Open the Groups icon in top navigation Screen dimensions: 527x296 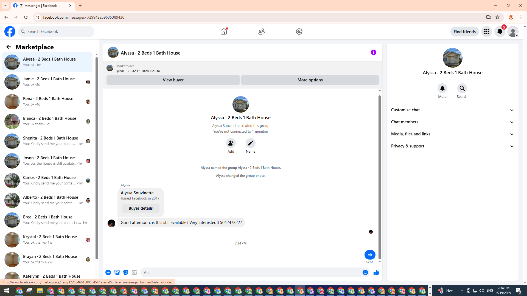[x=299, y=32]
